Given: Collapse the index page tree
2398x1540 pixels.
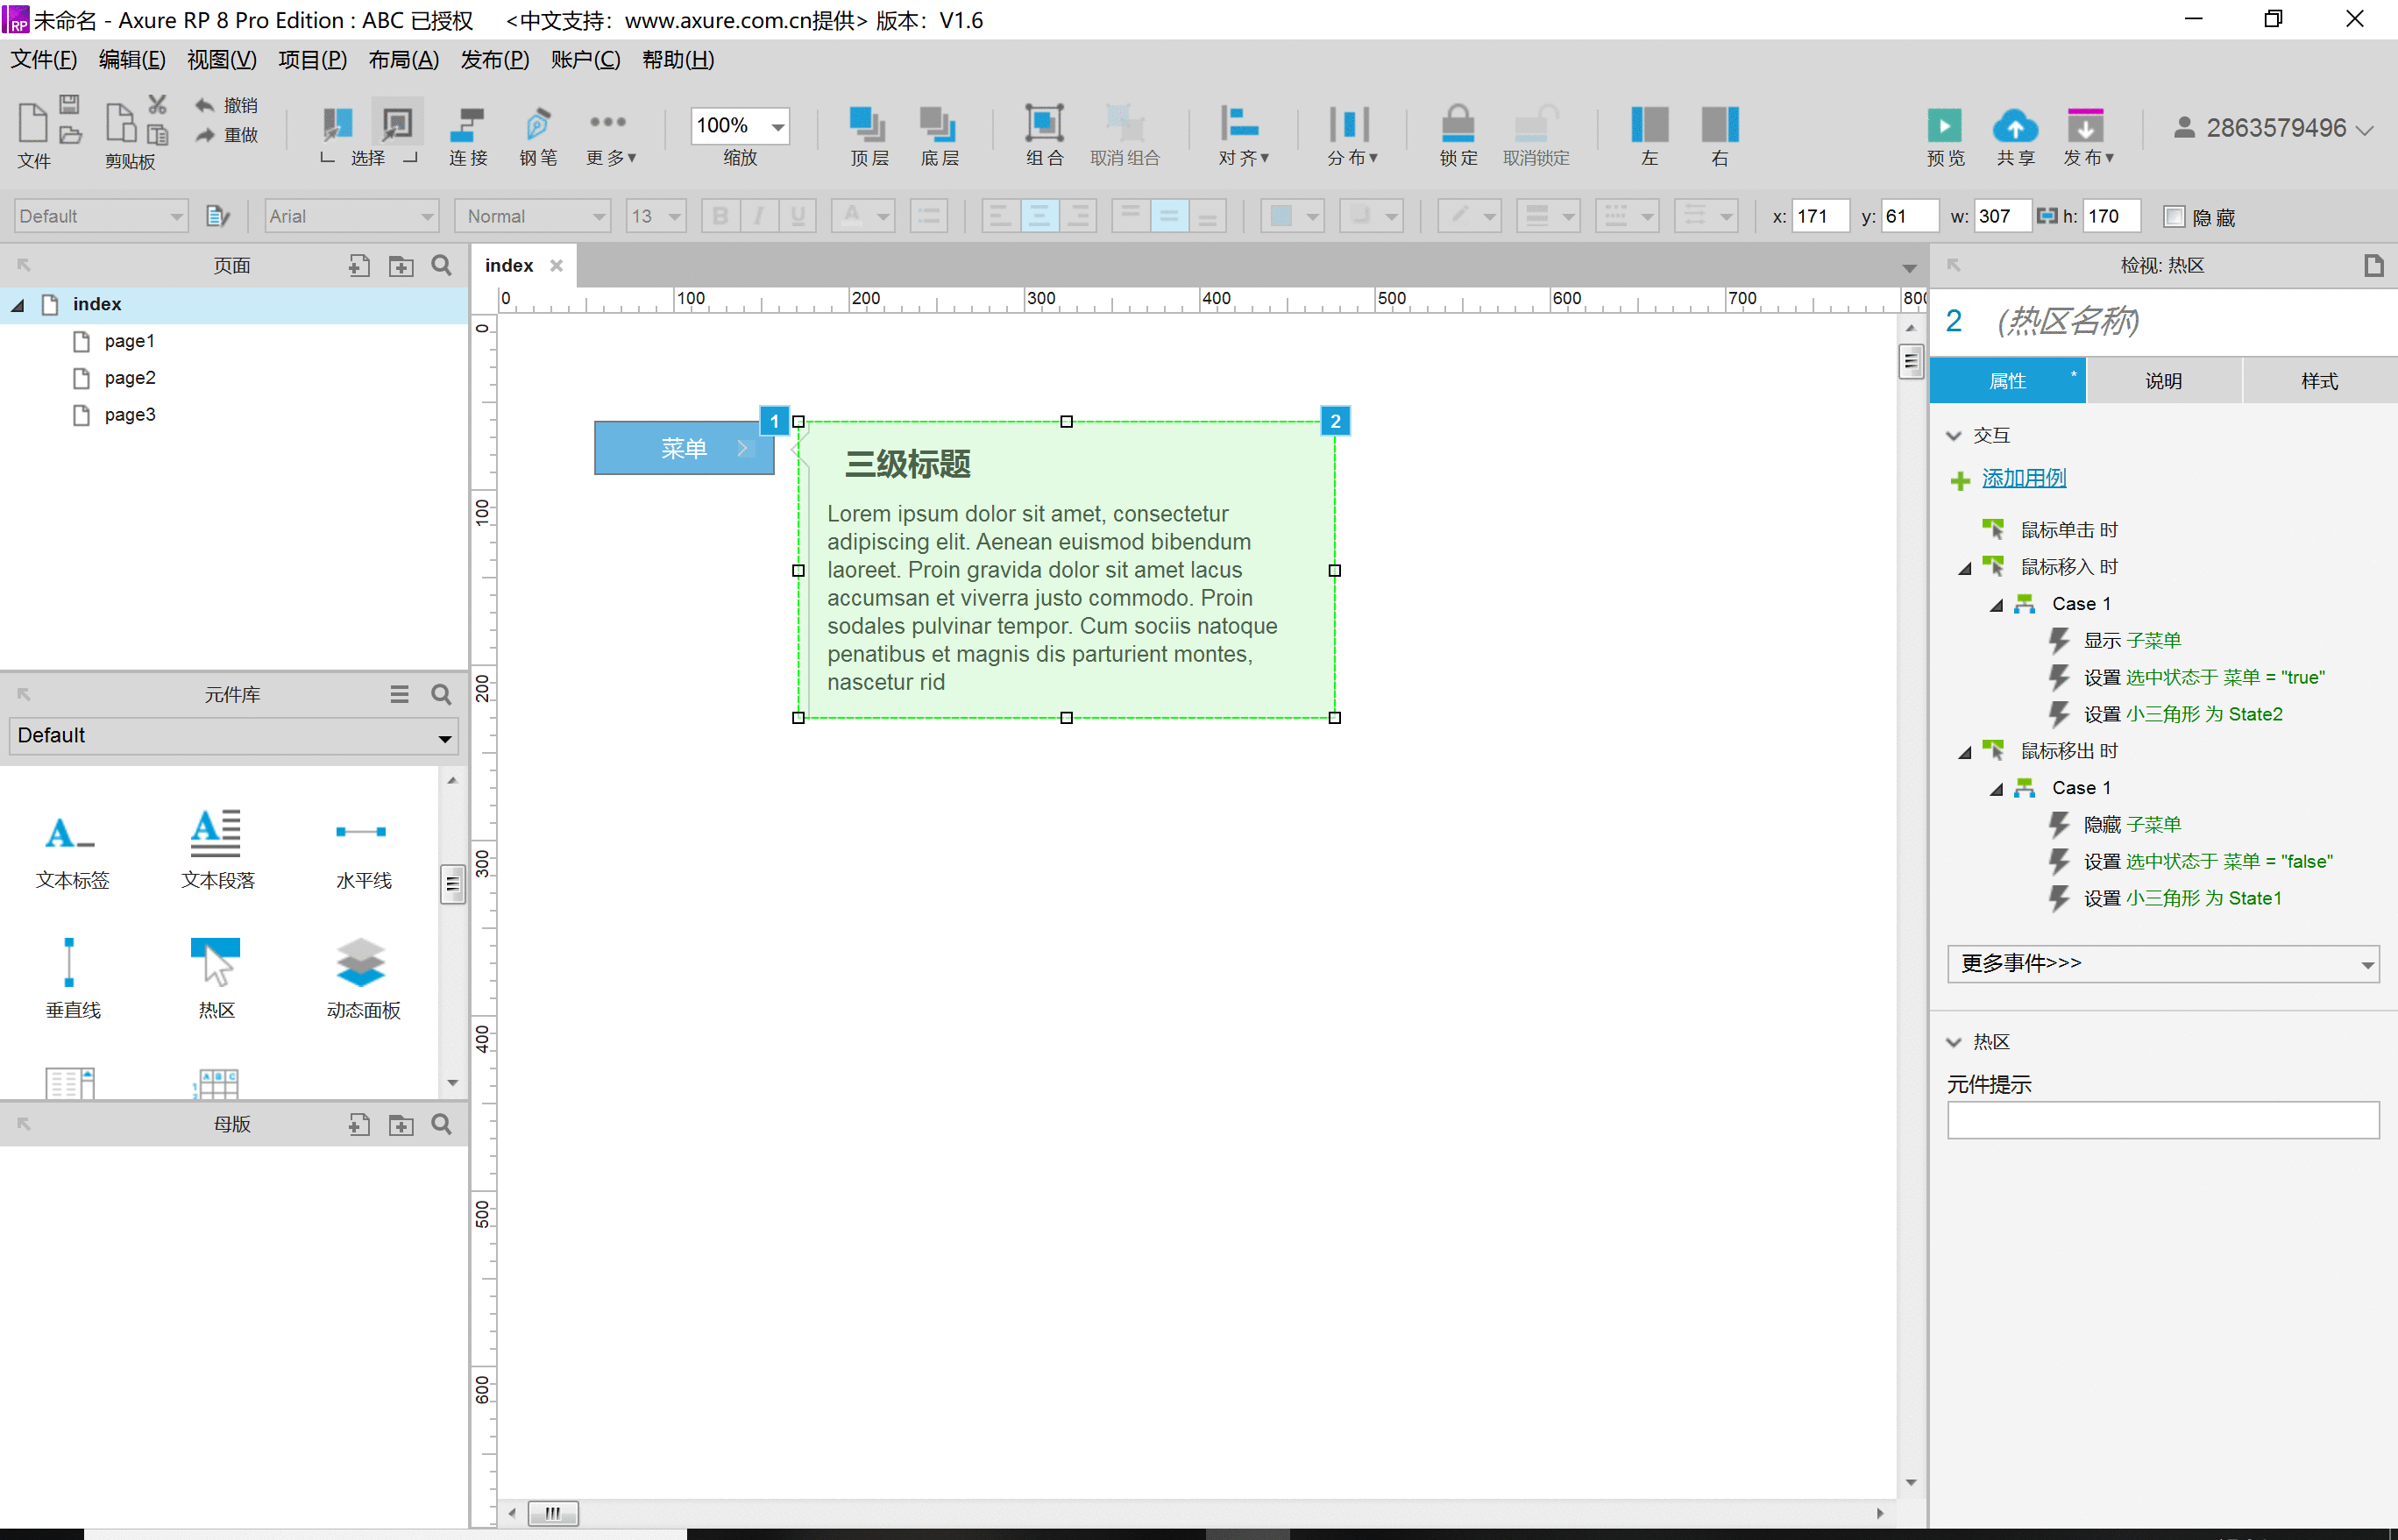Looking at the screenshot, I should coord(17,305).
